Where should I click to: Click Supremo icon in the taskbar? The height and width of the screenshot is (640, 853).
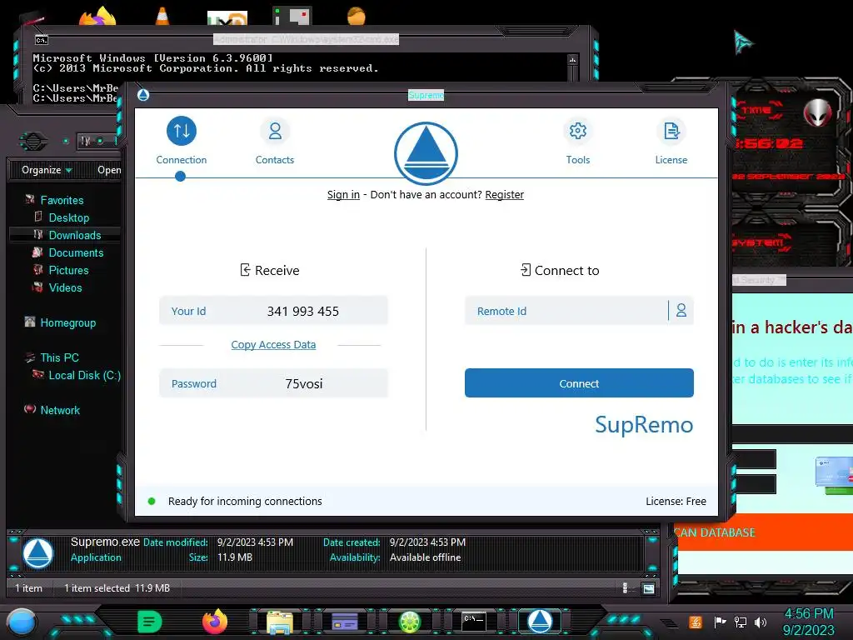[540, 622]
